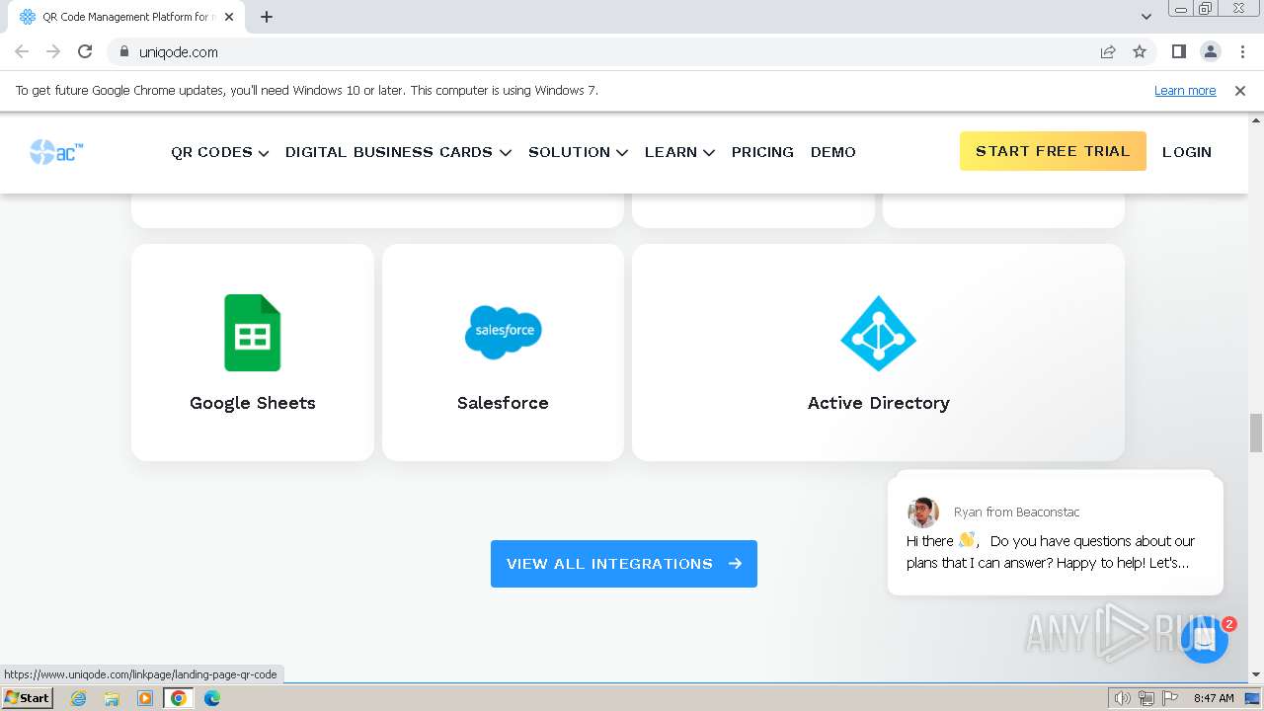Go forward with browser forward arrow
Screen dimensions: 1264x711
pyautogui.click(x=53, y=51)
